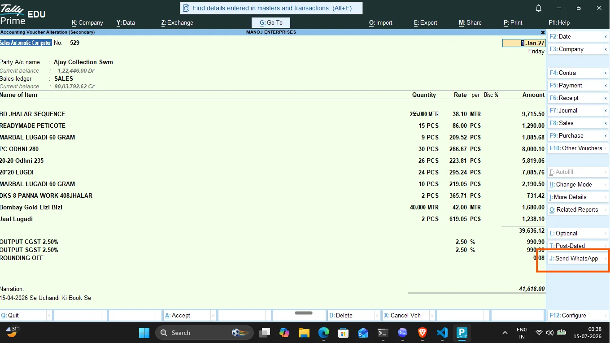Open the Outlook taskbar icon

coord(363,333)
